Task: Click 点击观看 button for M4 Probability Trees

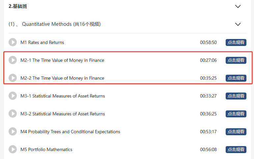Action: tap(236, 132)
